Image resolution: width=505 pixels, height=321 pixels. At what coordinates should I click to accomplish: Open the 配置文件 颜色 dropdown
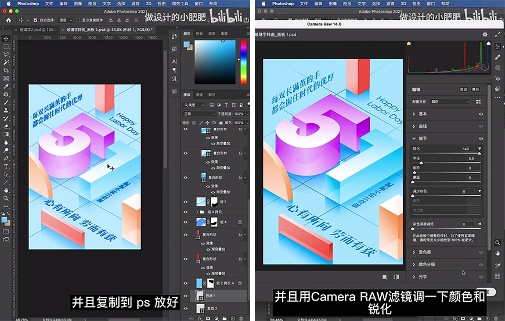pos(450,102)
